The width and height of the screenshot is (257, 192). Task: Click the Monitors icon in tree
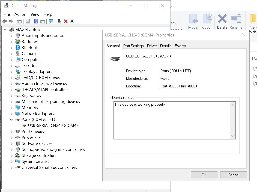pos(18,108)
